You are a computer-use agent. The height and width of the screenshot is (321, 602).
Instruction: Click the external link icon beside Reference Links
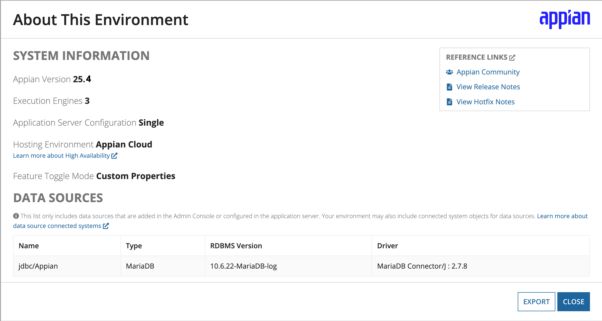[x=512, y=58]
